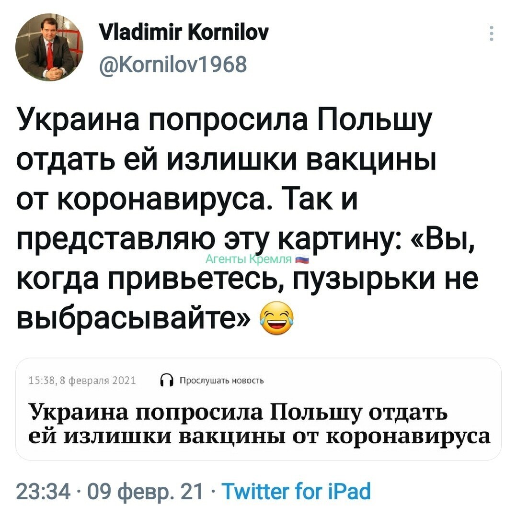Viewport: 517px width, 517px height.
Task: Open Vladimir Kornilov's profile avatar
Action: [x=49, y=47]
